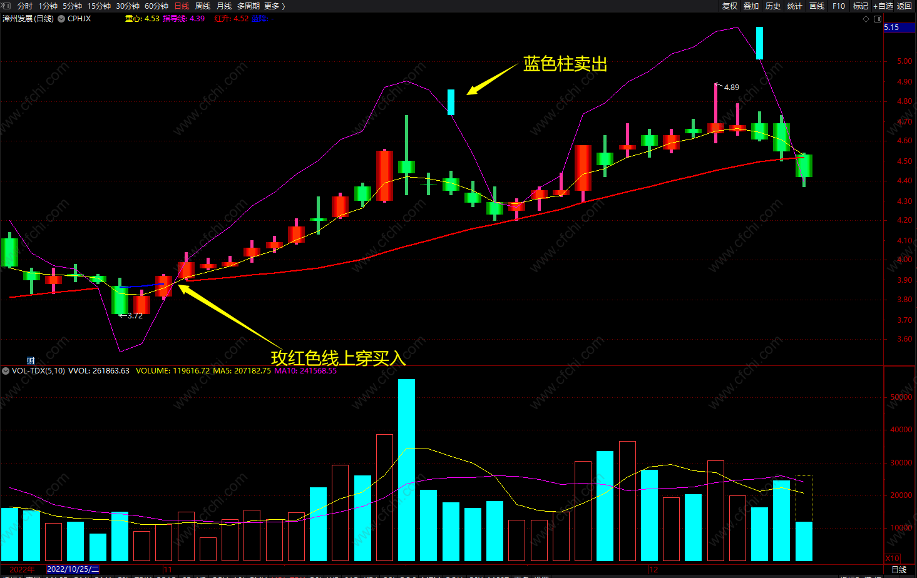Collapse the VOL-TDX indicator panel
The image size is (917, 578).
pos(5,371)
